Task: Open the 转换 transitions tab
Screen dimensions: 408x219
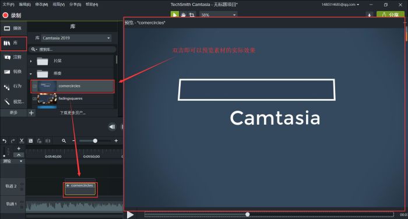Action: pos(13,72)
